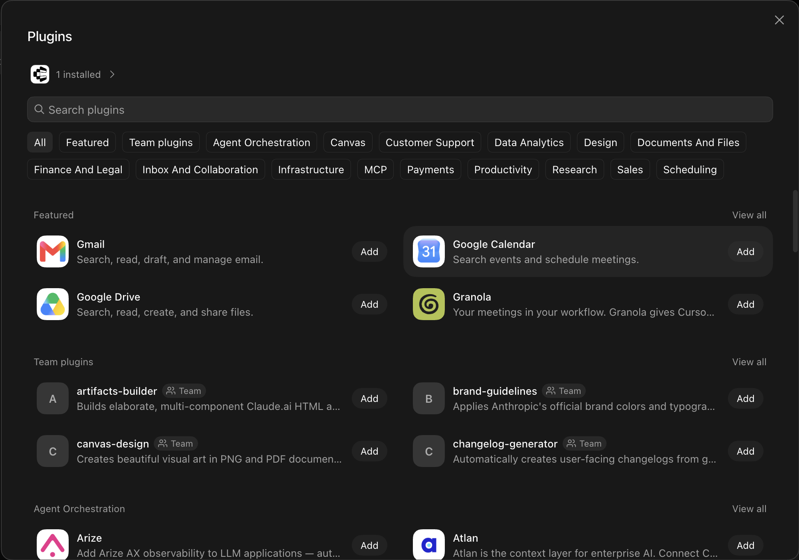View all Team plugins
This screenshot has height=560, width=799.
(749, 362)
